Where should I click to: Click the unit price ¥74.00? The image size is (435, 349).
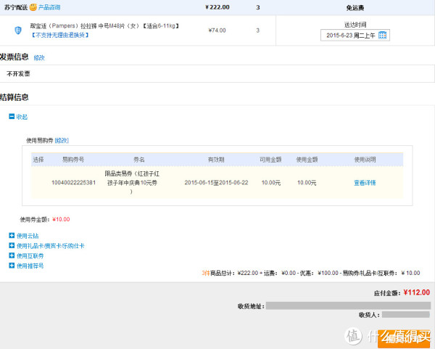coord(217,30)
